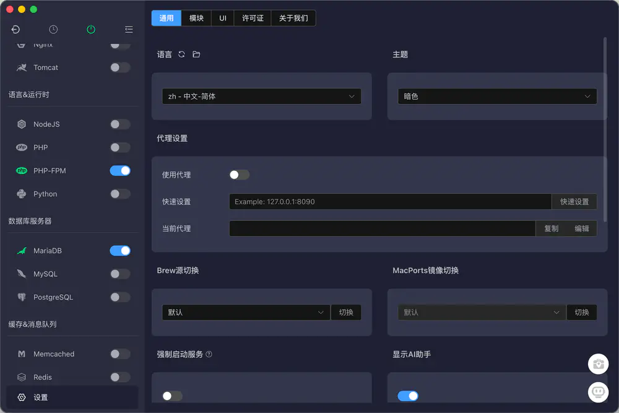Select the MariaDB label in sidebar
This screenshot has width=619, height=413.
48,251
